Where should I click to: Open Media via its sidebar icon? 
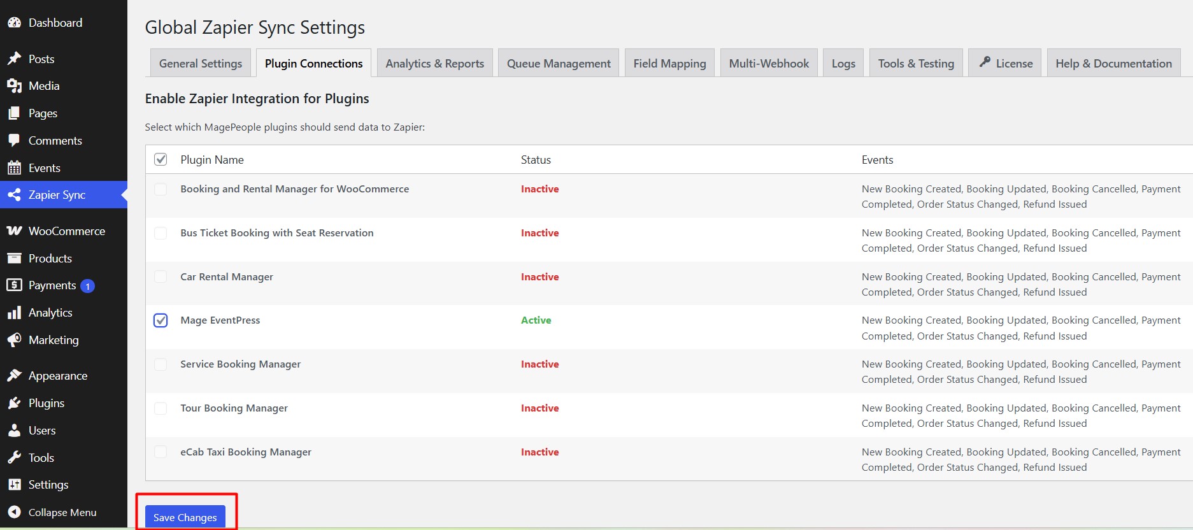pos(14,86)
